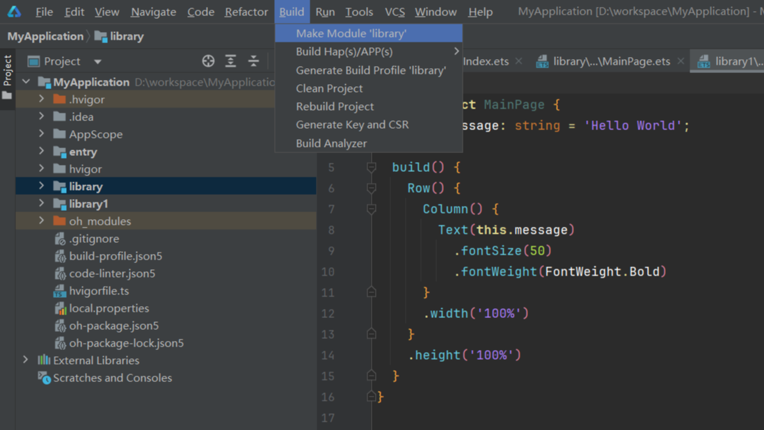Click FontWeight.Bold in the editor
The height and width of the screenshot is (430, 764).
(602, 272)
